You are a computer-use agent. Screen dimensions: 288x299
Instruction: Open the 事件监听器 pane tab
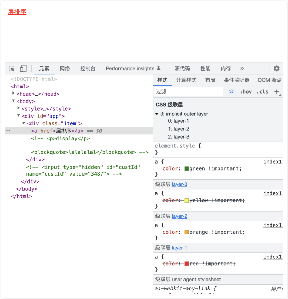click(x=237, y=80)
